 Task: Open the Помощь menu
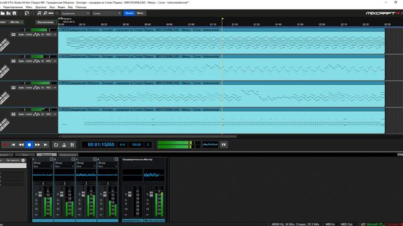(81, 7)
